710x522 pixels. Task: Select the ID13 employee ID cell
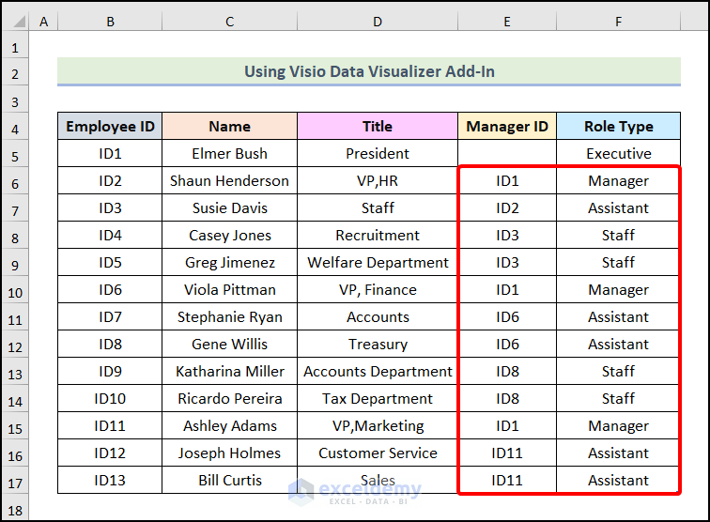point(110,480)
